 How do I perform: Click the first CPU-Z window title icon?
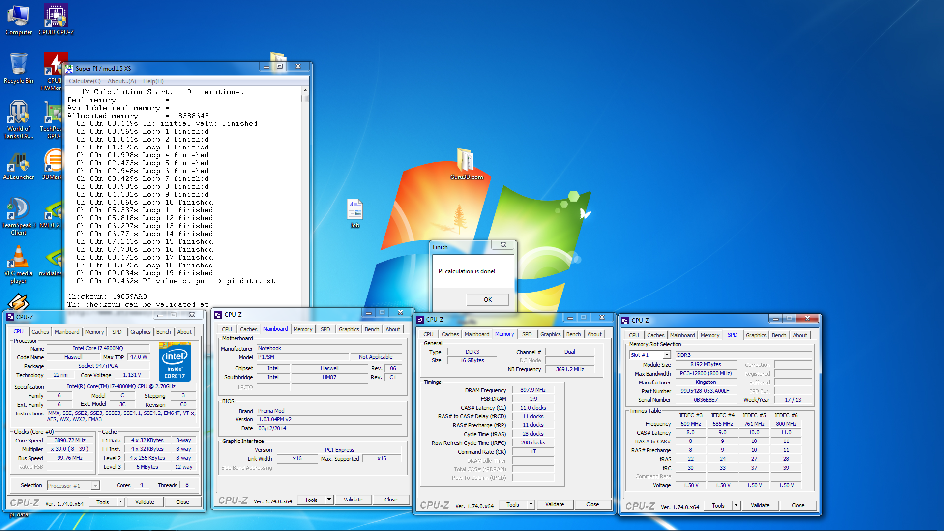(x=10, y=317)
